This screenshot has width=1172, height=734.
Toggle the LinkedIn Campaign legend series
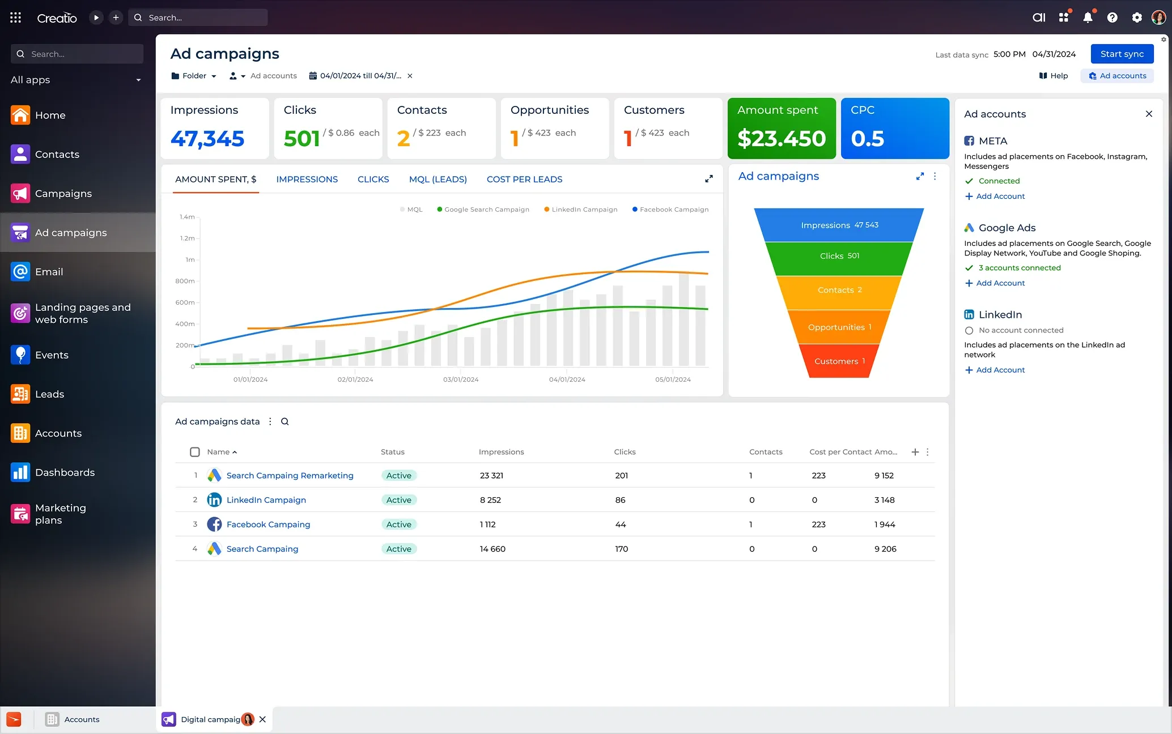pyautogui.click(x=581, y=210)
